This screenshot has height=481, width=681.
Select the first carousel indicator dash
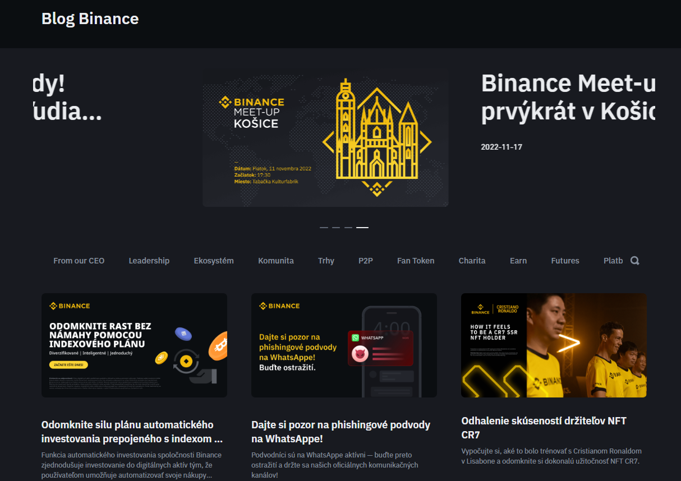pos(324,228)
